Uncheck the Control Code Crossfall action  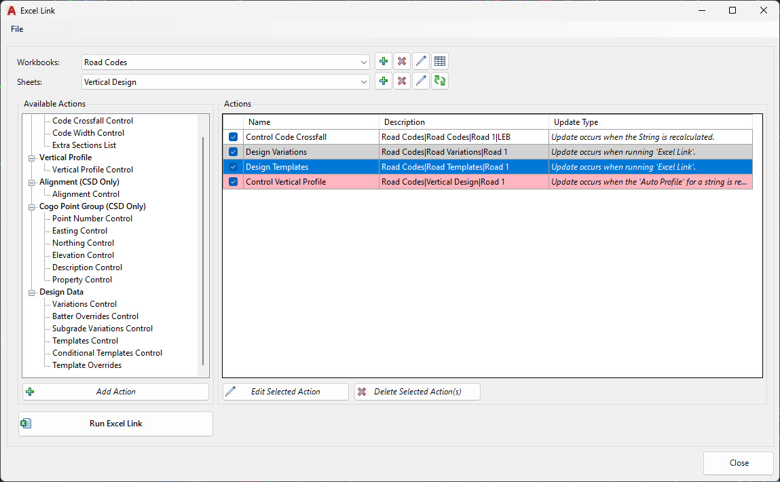click(233, 136)
